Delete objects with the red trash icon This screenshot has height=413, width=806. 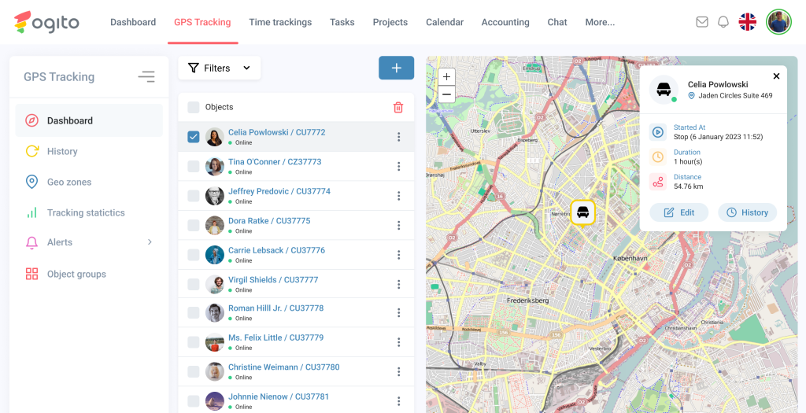(398, 107)
